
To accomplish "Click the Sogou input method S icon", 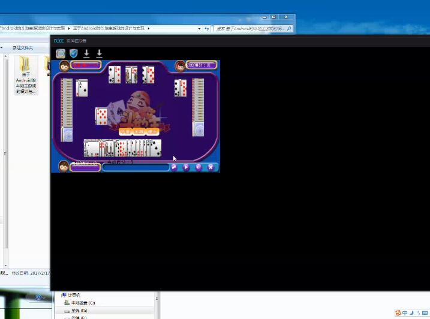I will [x=398, y=312].
